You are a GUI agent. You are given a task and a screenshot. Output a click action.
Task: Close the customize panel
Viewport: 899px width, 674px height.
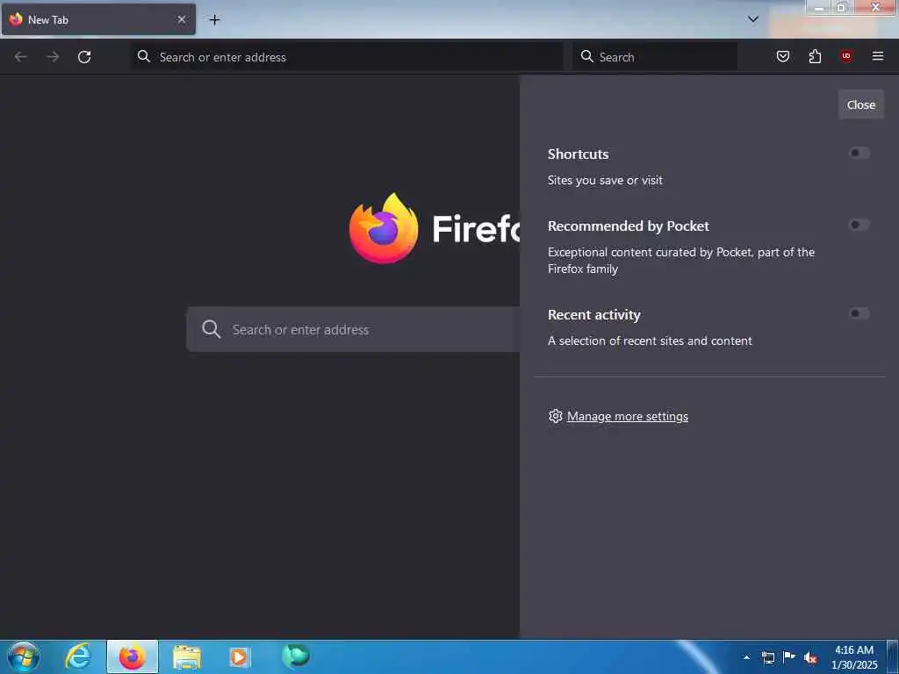click(x=860, y=105)
